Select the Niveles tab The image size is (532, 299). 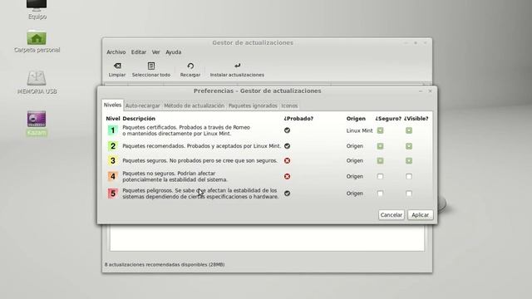point(112,105)
